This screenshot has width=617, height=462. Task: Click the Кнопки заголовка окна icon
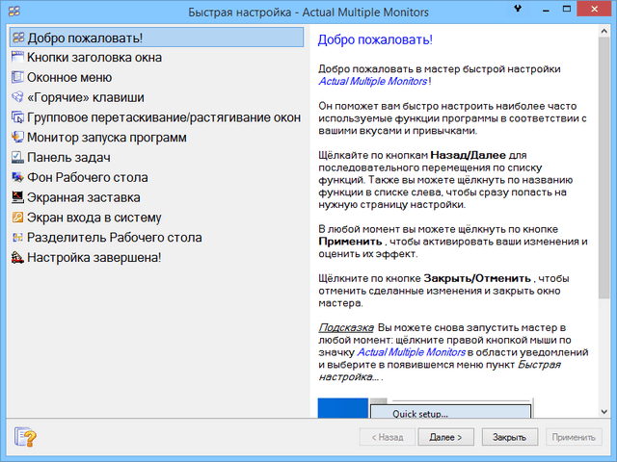coord(17,58)
